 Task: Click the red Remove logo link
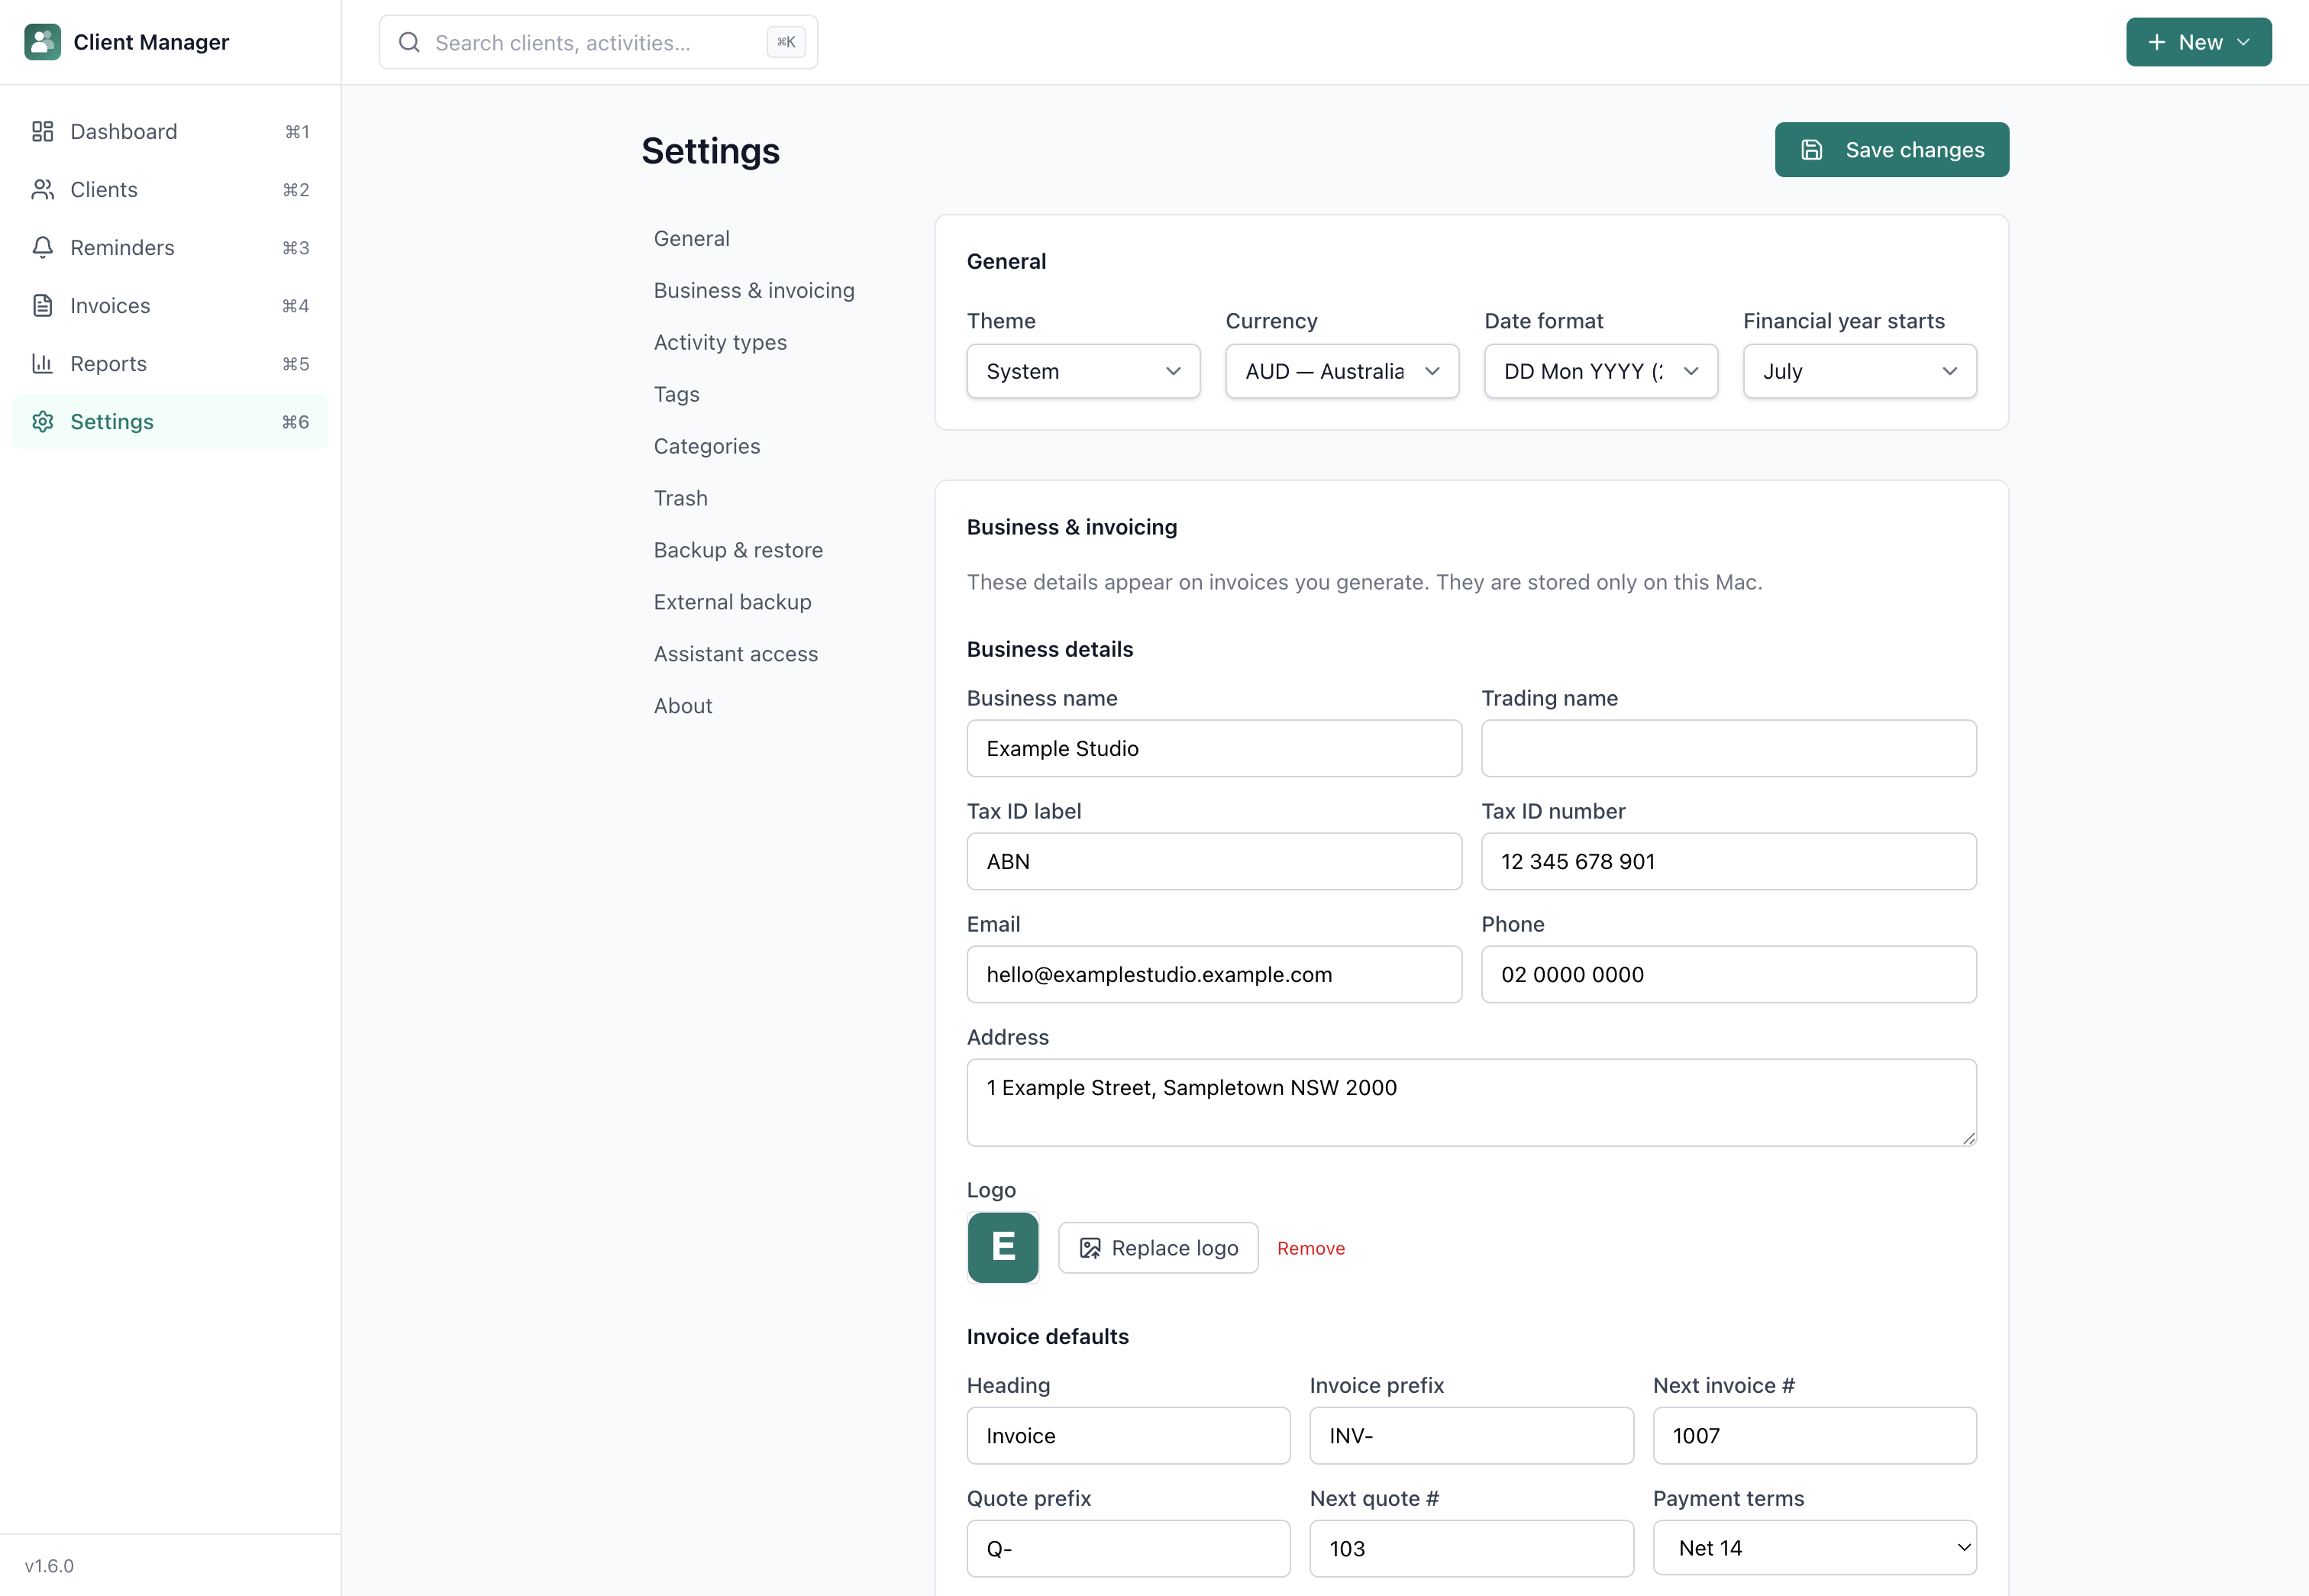pos(1311,1248)
